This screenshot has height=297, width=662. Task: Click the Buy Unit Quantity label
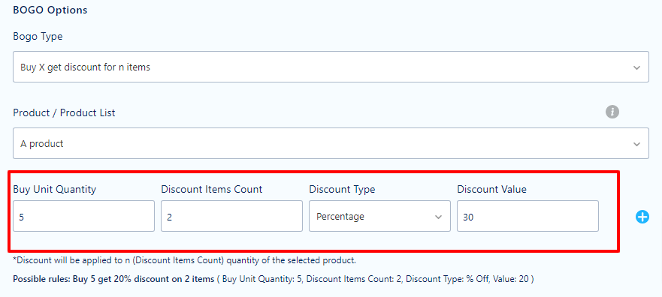coord(54,190)
